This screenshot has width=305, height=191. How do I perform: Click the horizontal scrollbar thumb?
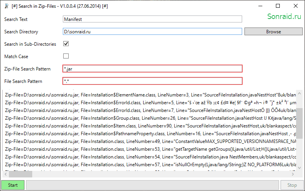[x=21, y=174]
